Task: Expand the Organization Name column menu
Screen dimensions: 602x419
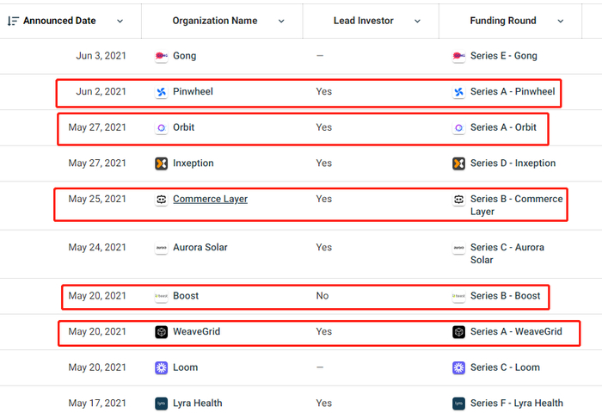Action: tap(280, 22)
